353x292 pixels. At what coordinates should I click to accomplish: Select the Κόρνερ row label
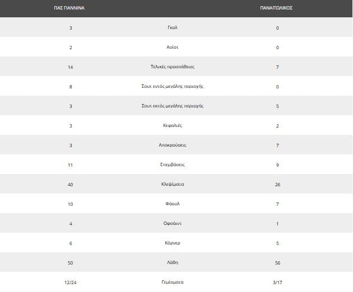point(173,243)
